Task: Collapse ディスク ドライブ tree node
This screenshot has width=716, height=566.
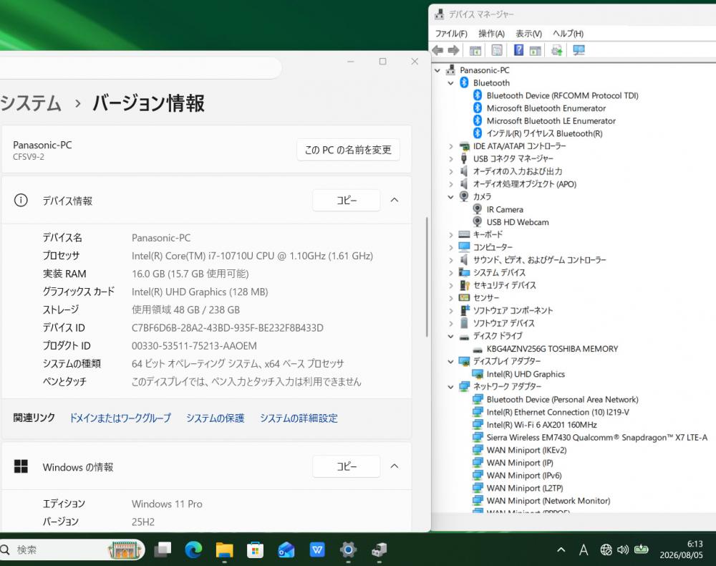Action: tap(450, 336)
